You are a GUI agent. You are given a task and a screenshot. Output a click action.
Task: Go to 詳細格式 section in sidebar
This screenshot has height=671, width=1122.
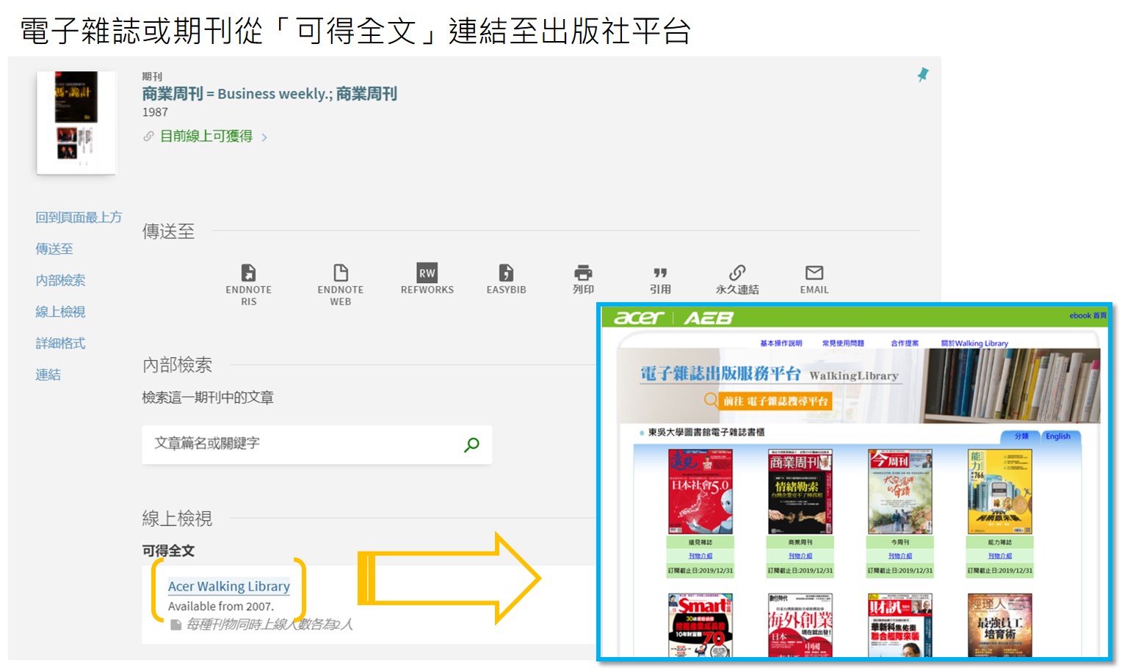pos(60,343)
